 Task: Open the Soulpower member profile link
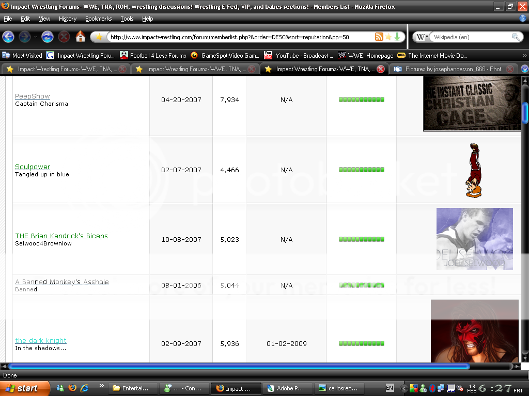33,167
